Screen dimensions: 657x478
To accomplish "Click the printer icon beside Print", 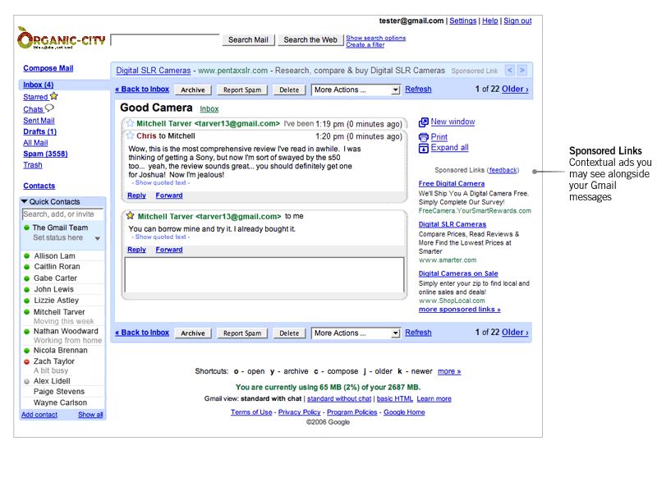I will pyautogui.click(x=424, y=137).
